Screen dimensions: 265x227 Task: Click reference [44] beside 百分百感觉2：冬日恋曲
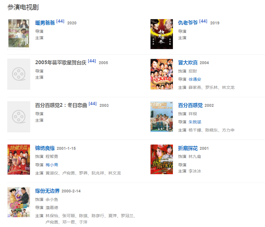coord(92,104)
